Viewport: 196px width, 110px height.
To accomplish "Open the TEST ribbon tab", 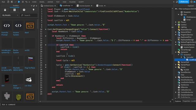I will [x=58, y=2].
